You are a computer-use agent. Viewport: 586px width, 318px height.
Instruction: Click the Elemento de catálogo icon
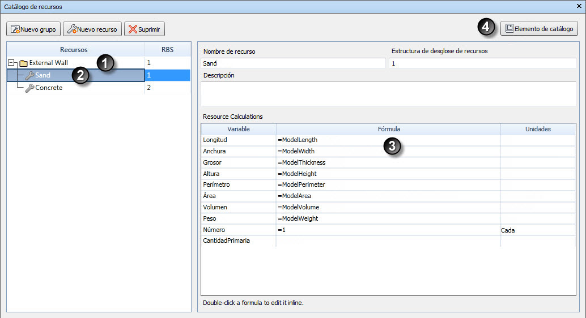509,28
